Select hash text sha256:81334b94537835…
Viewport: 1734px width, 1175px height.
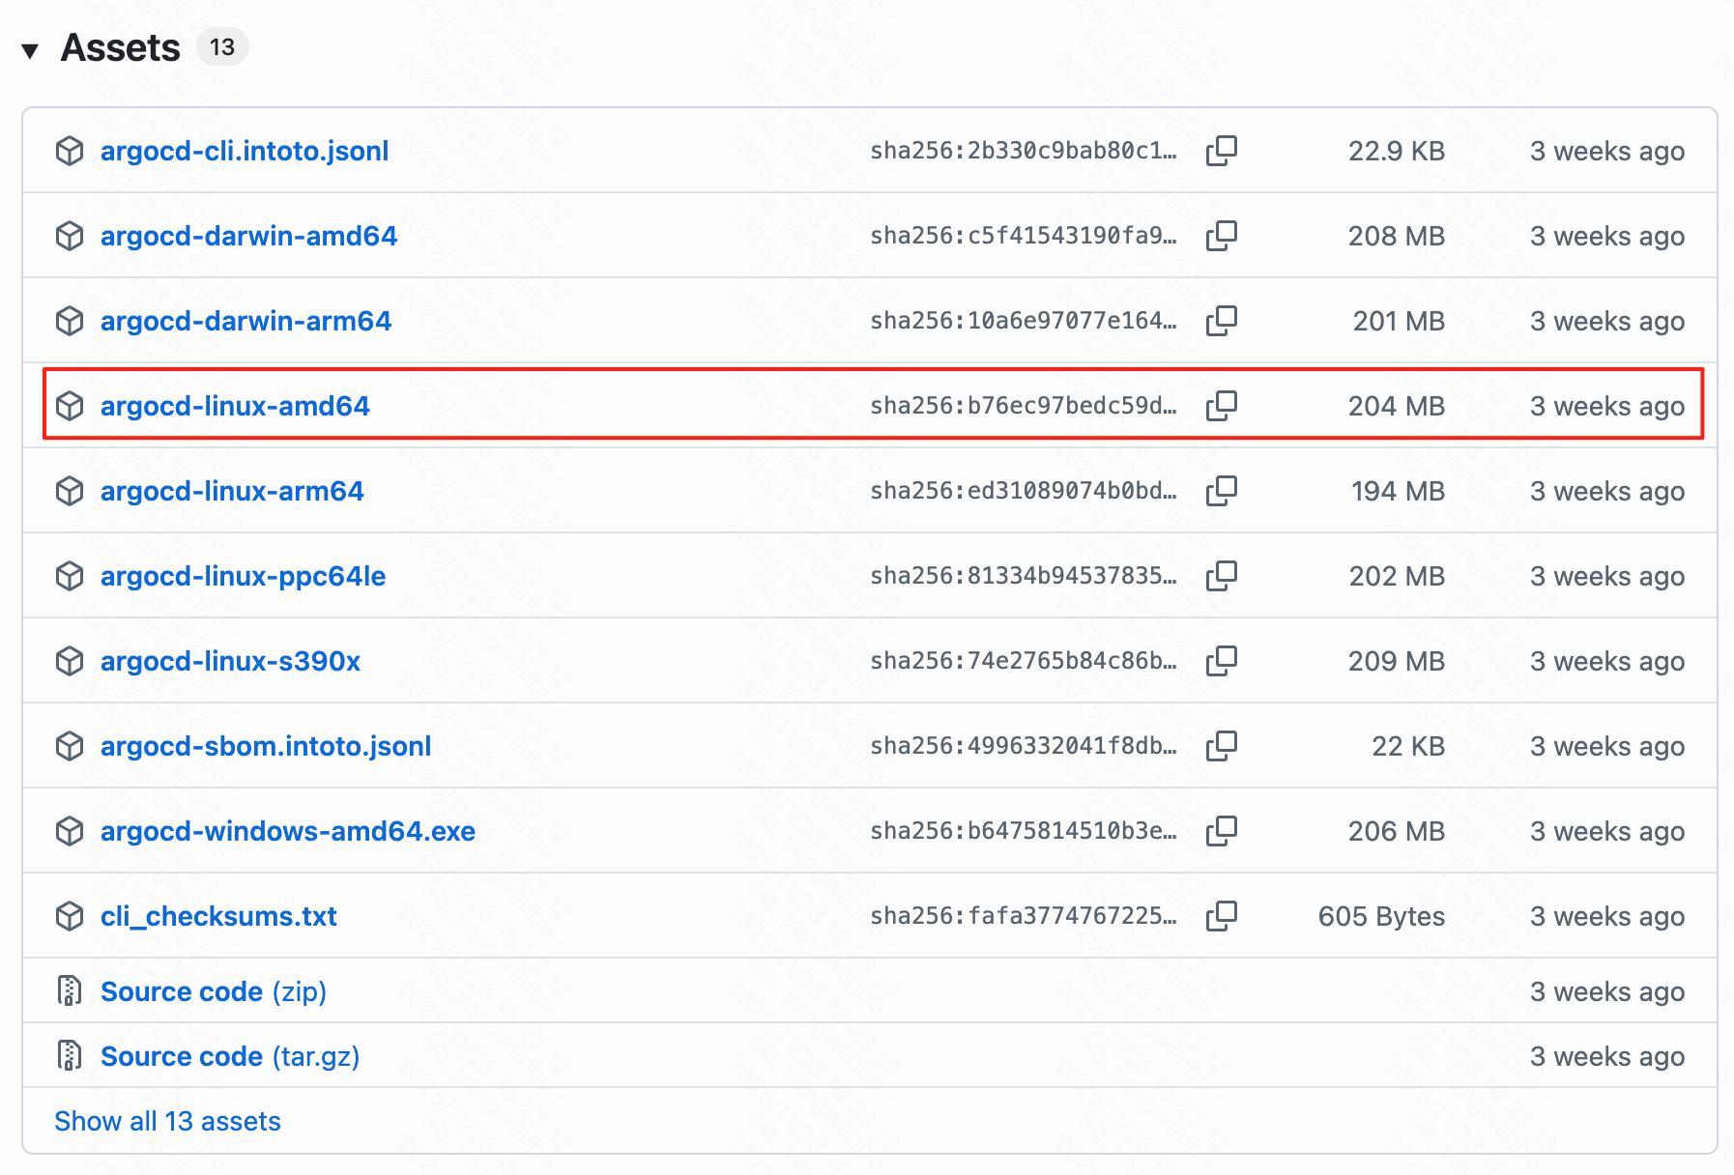coord(1024,576)
